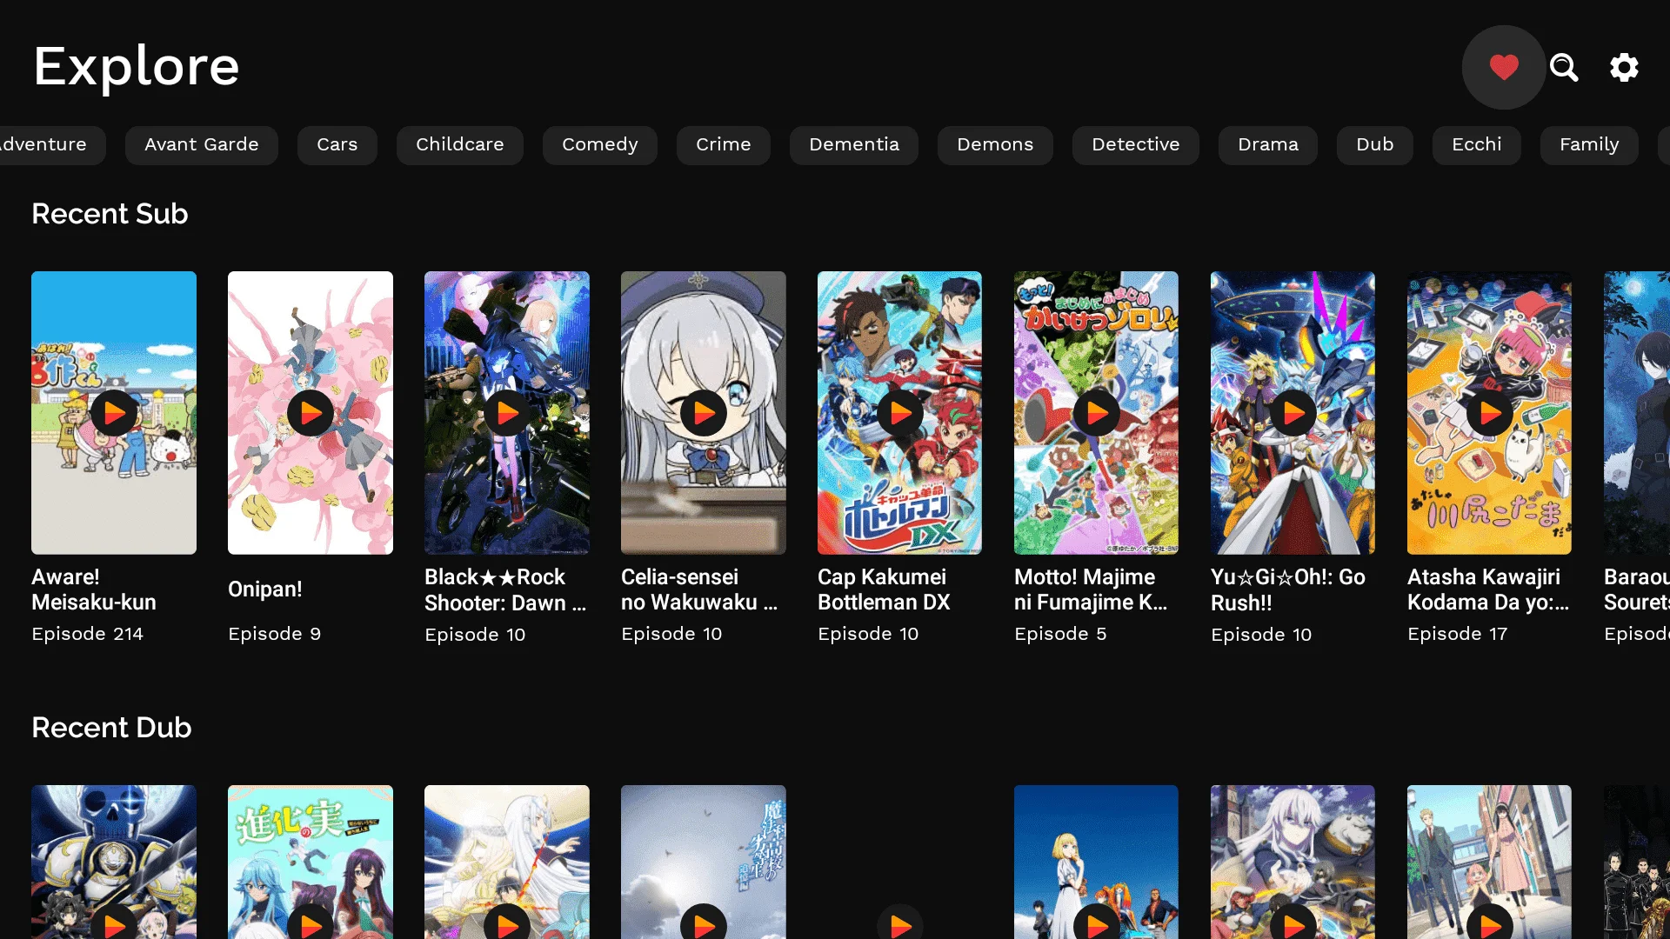Open Motto! Majime ni Fumajime title

pos(1091,589)
